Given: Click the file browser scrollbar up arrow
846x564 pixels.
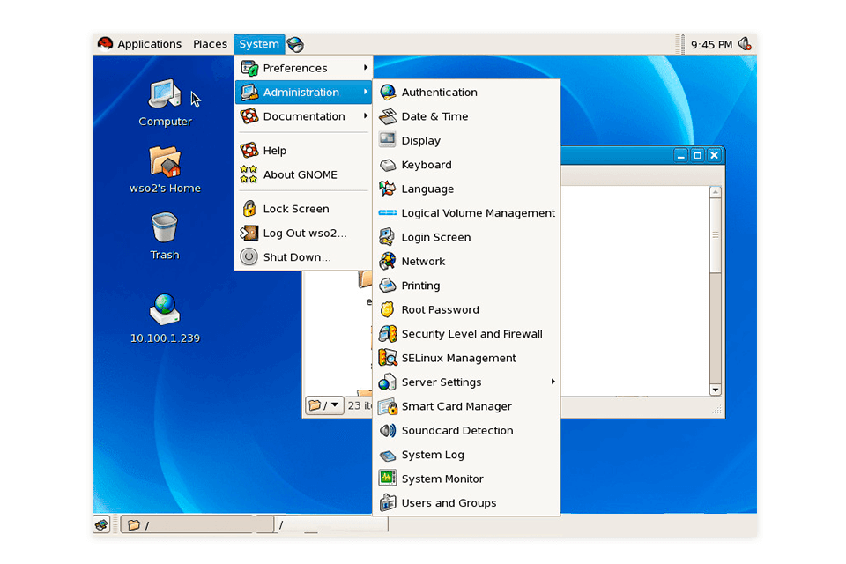Looking at the screenshot, I should tap(716, 191).
